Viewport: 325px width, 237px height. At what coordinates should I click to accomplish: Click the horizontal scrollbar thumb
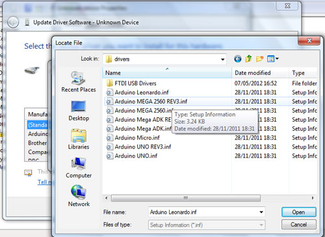pos(186,198)
